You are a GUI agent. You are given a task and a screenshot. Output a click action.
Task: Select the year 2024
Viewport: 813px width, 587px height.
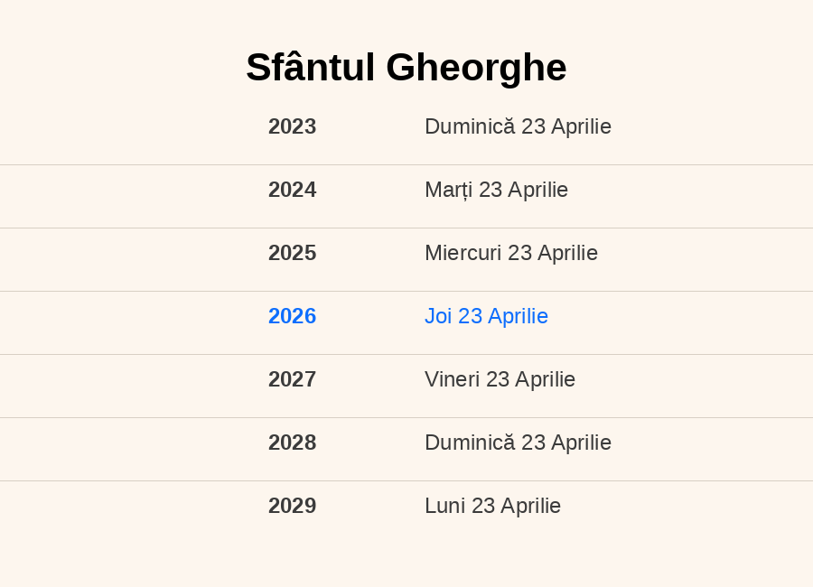coord(292,190)
